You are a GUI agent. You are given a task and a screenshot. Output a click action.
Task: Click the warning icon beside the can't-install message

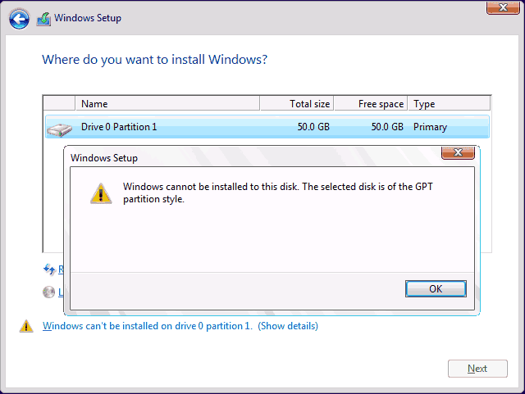(x=26, y=326)
